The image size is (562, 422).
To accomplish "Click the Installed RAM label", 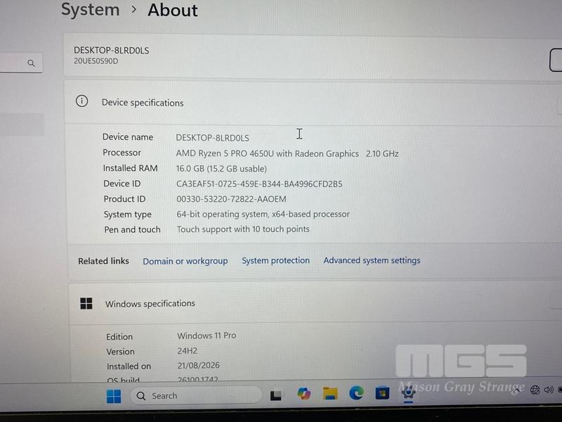I will pyautogui.click(x=130, y=168).
